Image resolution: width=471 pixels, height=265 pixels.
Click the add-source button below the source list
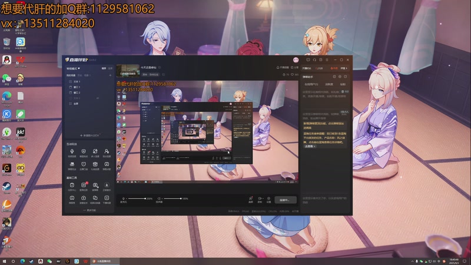click(89, 135)
